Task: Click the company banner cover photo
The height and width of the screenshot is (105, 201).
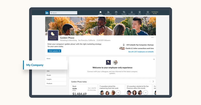Action: pos(100,26)
